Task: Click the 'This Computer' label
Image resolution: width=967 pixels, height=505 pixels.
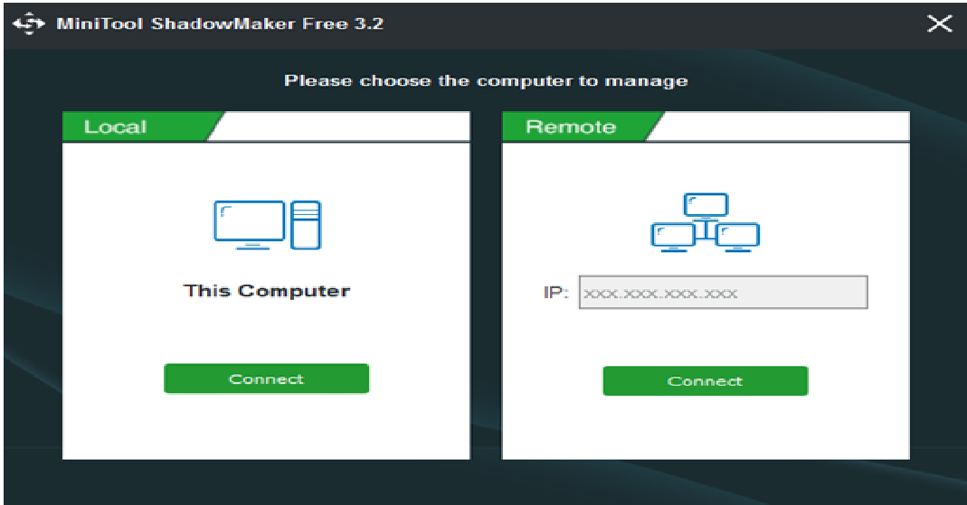Action: (x=267, y=291)
